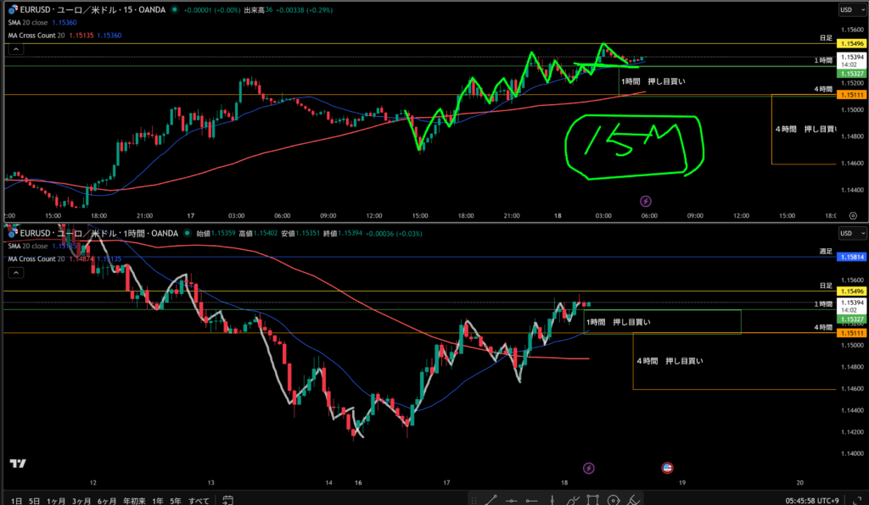Click the lightning event icon in 1-hour chart
The image size is (869, 505).
(x=589, y=468)
